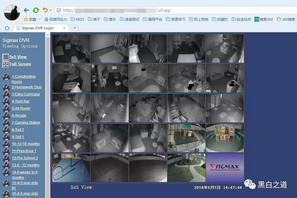Image resolution: width=297 pixels, height=198 pixels.
Task: Click camera icon for 3-Extra Curricular
Action: [6, 94]
